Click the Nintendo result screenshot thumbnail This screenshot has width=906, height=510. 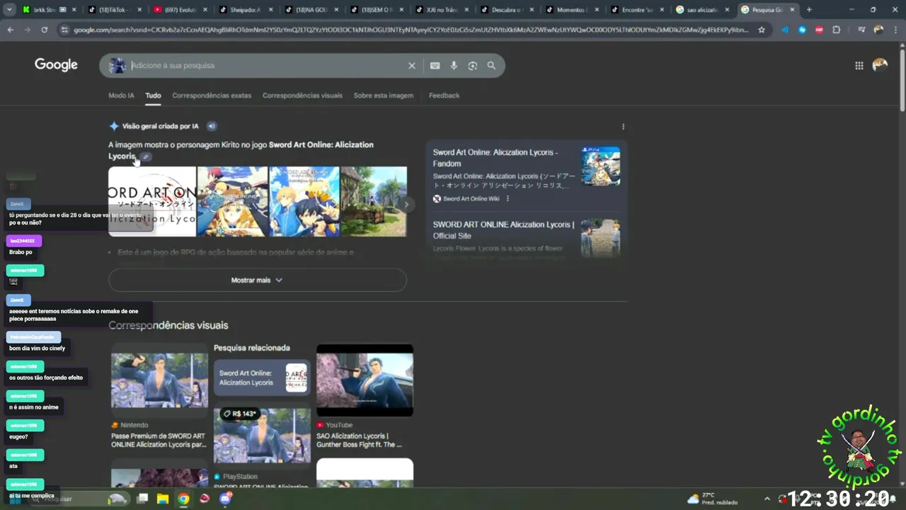tap(159, 380)
